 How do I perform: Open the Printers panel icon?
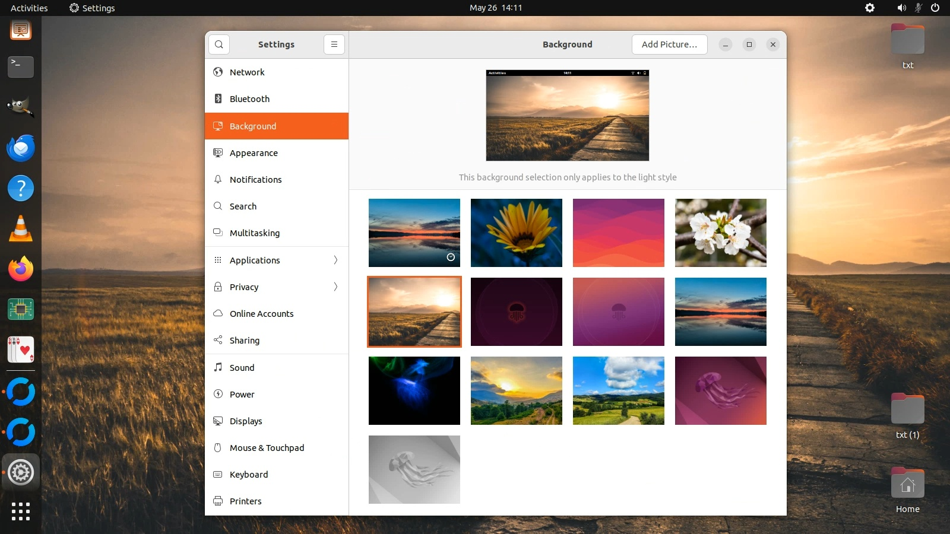tap(218, 501)
